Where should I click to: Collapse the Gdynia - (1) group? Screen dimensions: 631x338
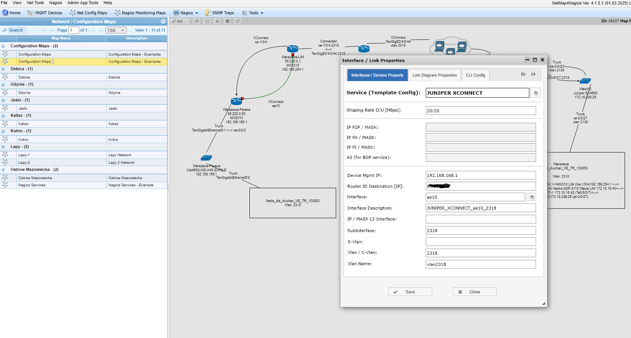(3, 84)
